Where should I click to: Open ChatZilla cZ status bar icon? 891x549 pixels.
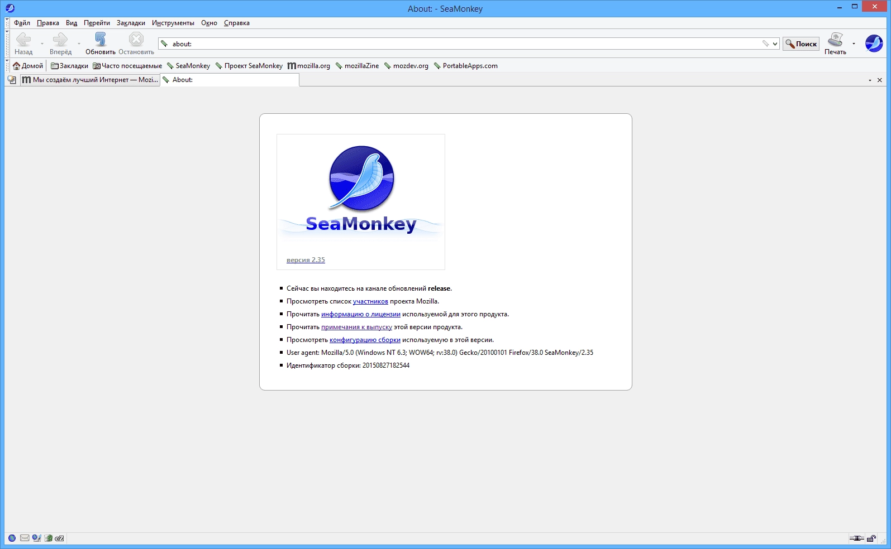pyautogui.click(x=60, y=538)
